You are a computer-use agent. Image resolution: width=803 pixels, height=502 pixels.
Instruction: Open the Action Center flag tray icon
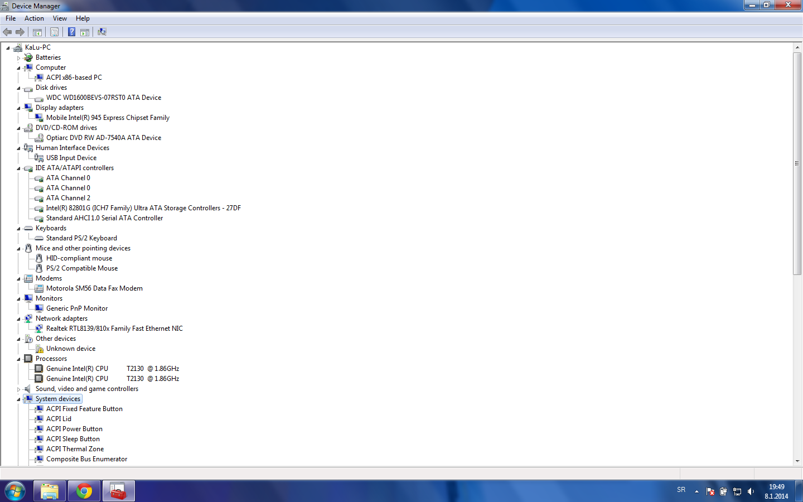(710, 491)
